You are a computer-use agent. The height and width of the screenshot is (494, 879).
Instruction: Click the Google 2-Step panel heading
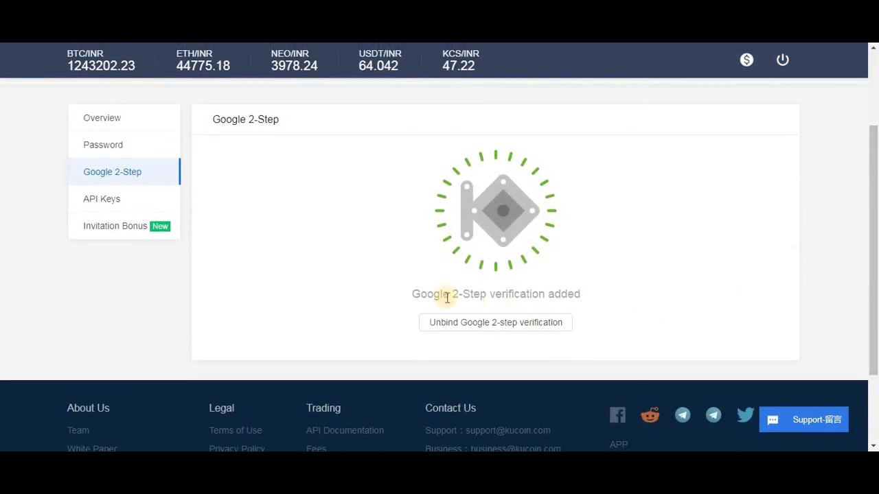[246, 119]
